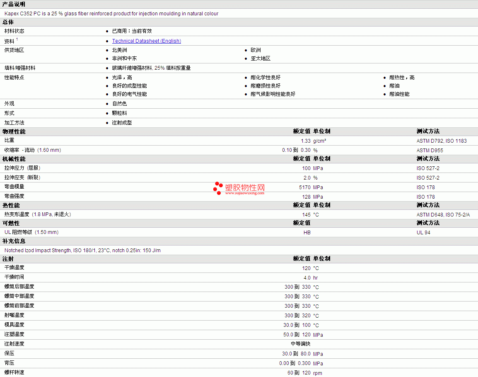Select the 玻璃纤维增强材料, 25% 填料按重量 text
The height and width of the screenshot is (377, 478).
151,68
